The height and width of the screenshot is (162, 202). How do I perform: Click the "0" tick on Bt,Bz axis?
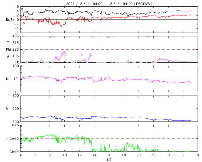(x=18, y=20)
